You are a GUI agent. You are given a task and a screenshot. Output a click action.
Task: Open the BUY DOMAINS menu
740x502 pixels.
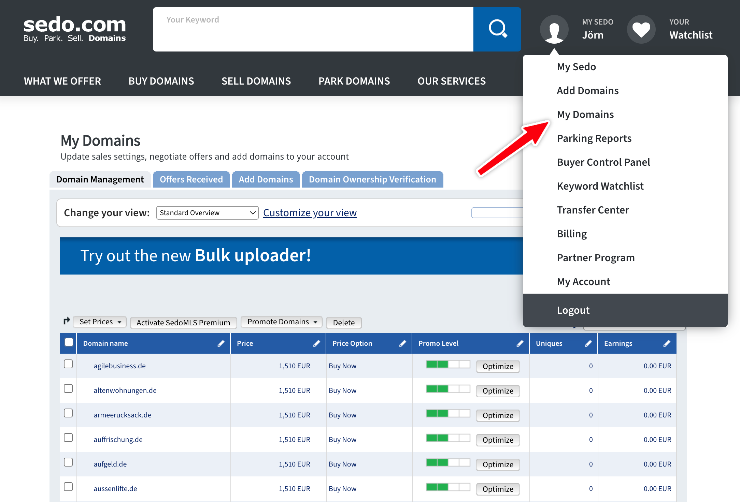pos(161,81)
